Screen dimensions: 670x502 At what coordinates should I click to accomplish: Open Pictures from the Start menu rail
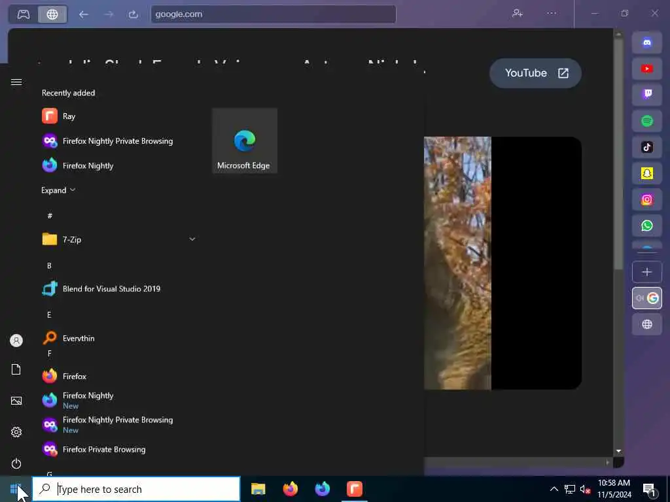tap(16, 401)
